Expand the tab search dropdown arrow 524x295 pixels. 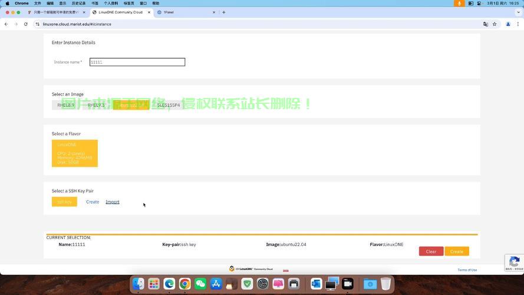click(518, 12)
